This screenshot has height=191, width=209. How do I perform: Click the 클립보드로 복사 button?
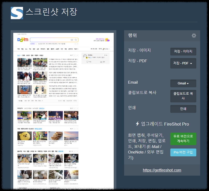(x=183, y=96)
